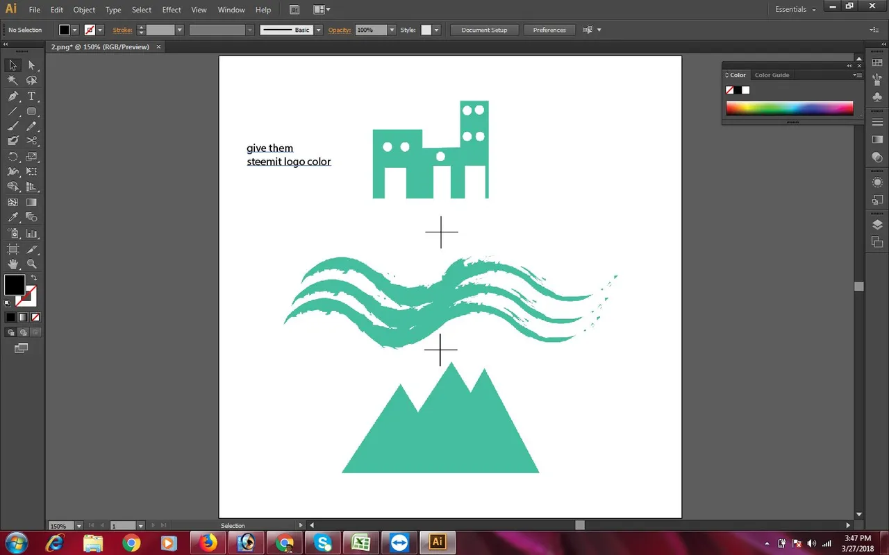Select the Mesh tool

pos(13,202)
